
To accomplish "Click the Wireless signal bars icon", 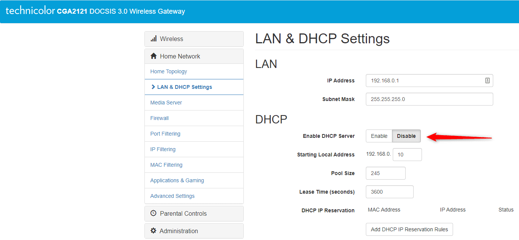I will (154, 39).
